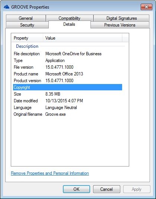
Task: Select the Details tab
Action: [69, 24]
